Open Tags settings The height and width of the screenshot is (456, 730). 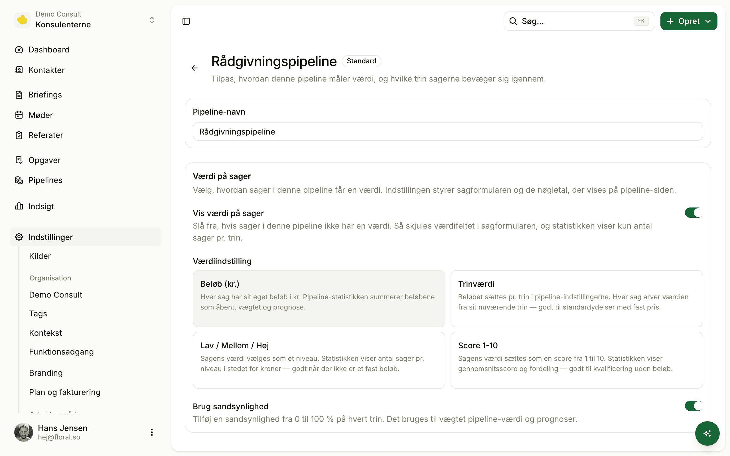[x=38, y=314]
